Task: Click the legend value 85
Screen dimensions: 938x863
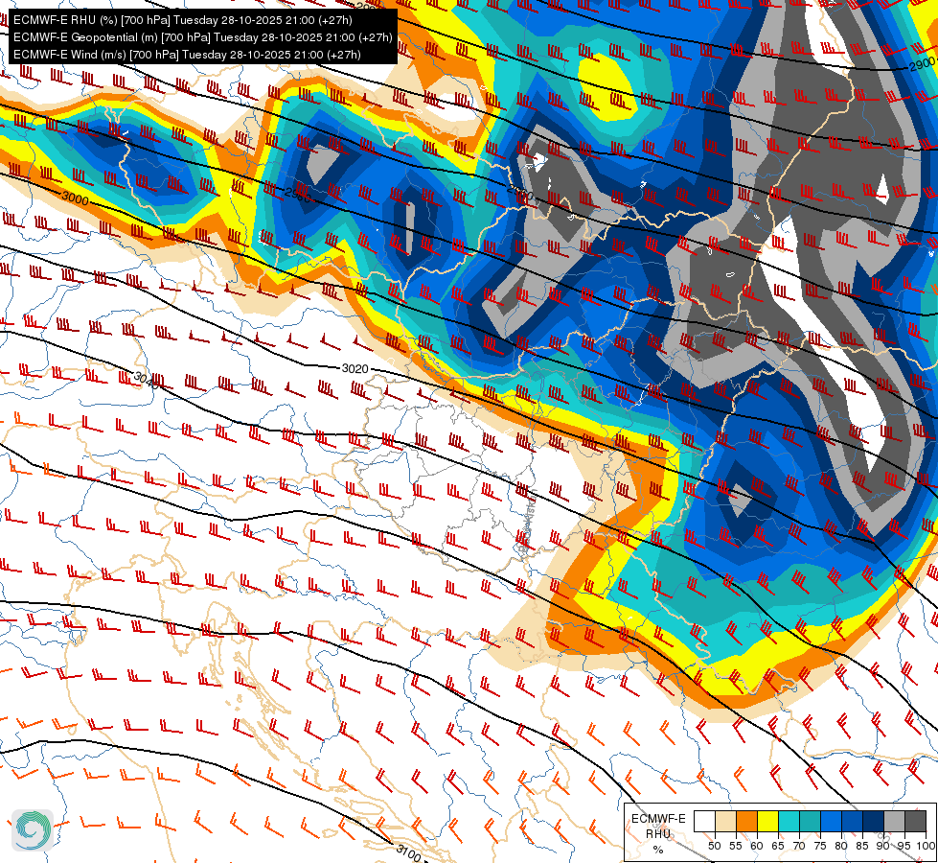Action: [862, 846]
